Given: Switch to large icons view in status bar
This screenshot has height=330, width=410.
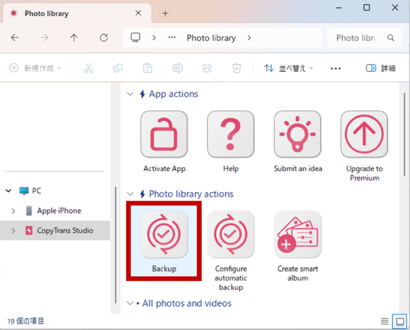Looking at the screenshot, I should [399, 321].
